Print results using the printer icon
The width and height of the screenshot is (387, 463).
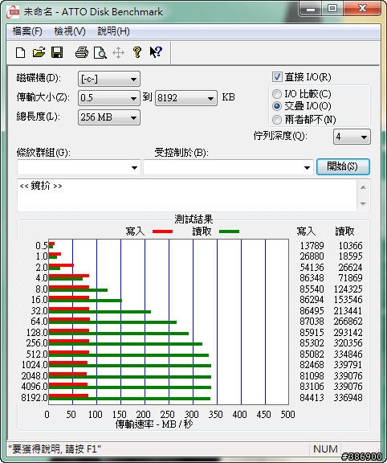pyautogui.click(x=82, y=52)
